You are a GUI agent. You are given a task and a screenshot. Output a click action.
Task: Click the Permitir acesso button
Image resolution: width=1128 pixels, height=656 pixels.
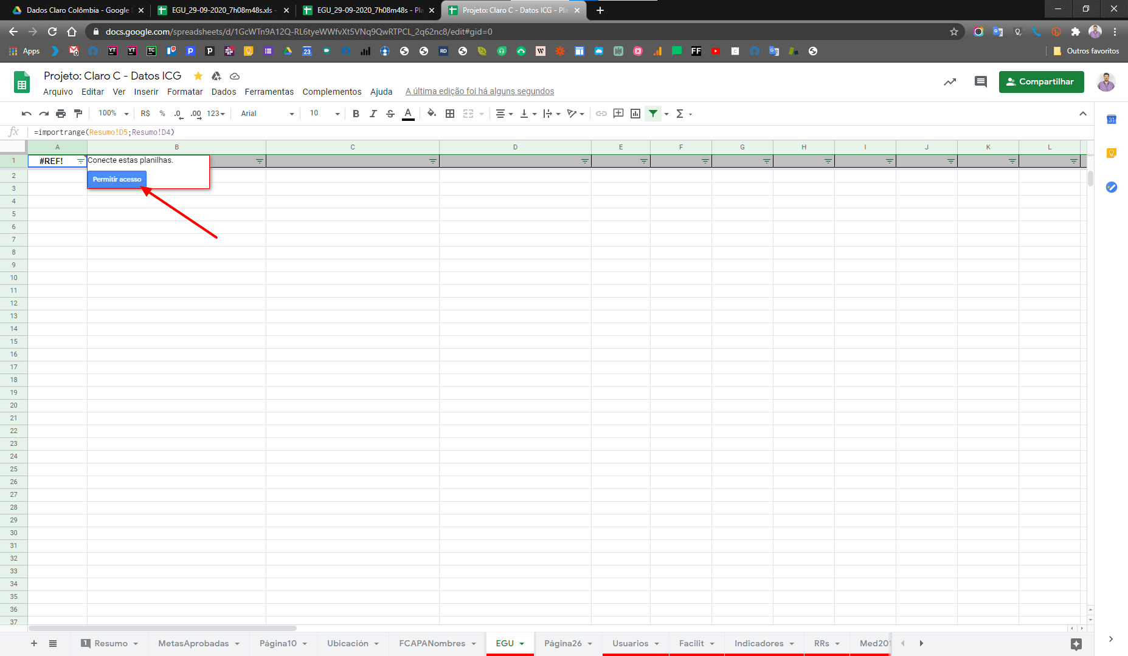coord(117,179)
